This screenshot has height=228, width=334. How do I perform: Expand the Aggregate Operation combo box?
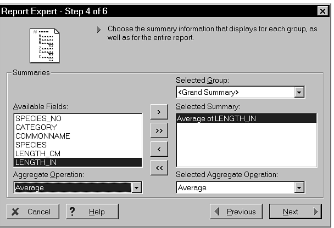(137, 187)
